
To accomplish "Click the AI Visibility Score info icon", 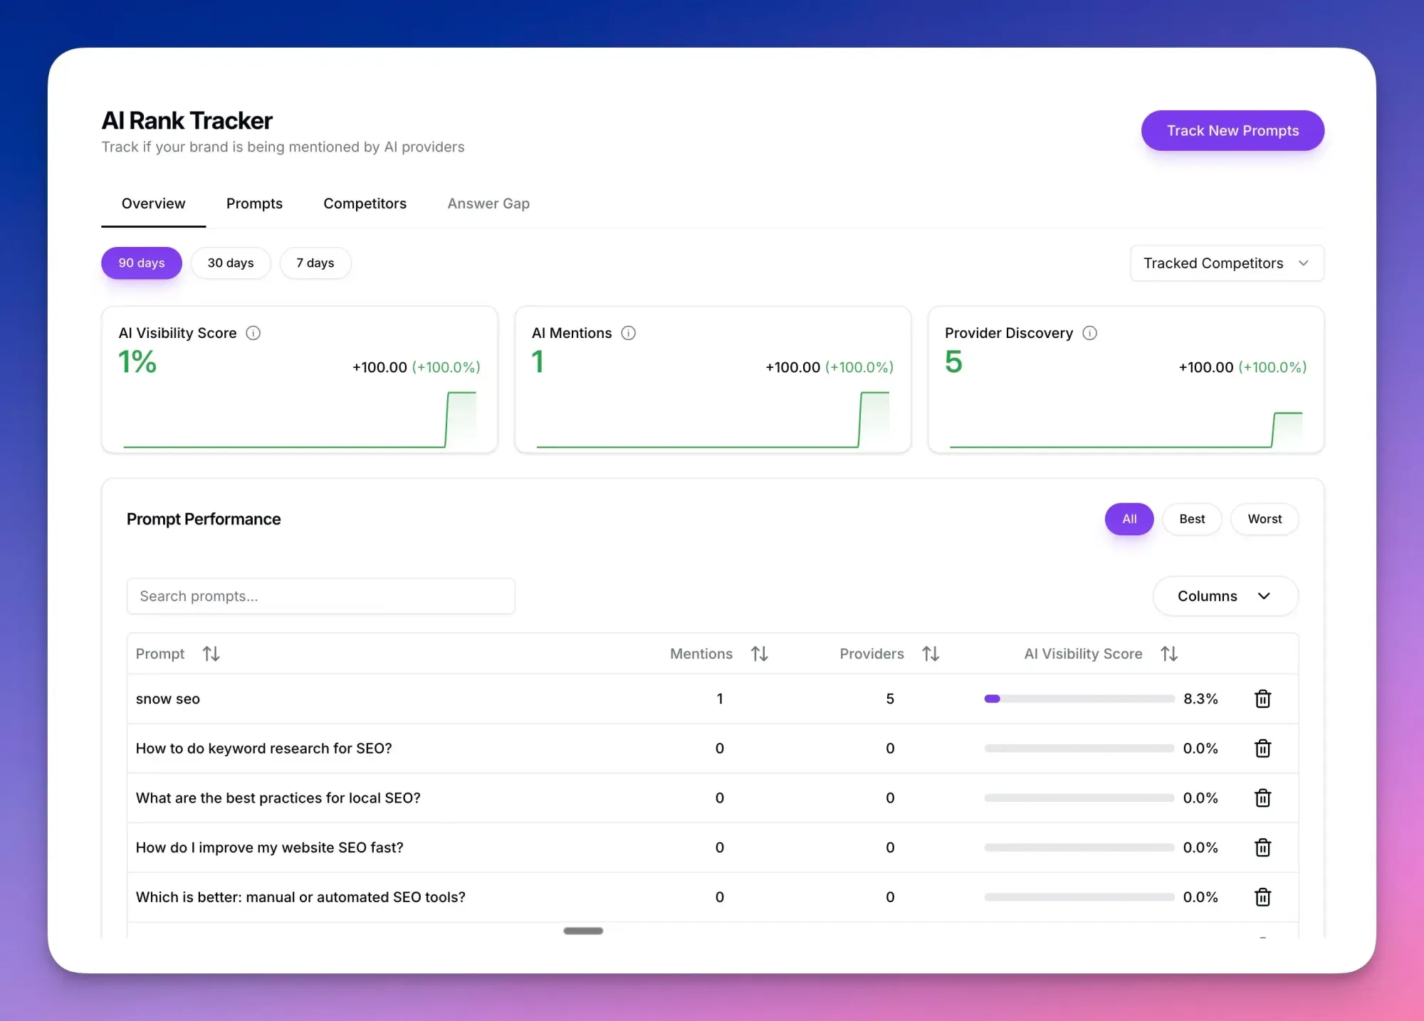I will [254, 332].
